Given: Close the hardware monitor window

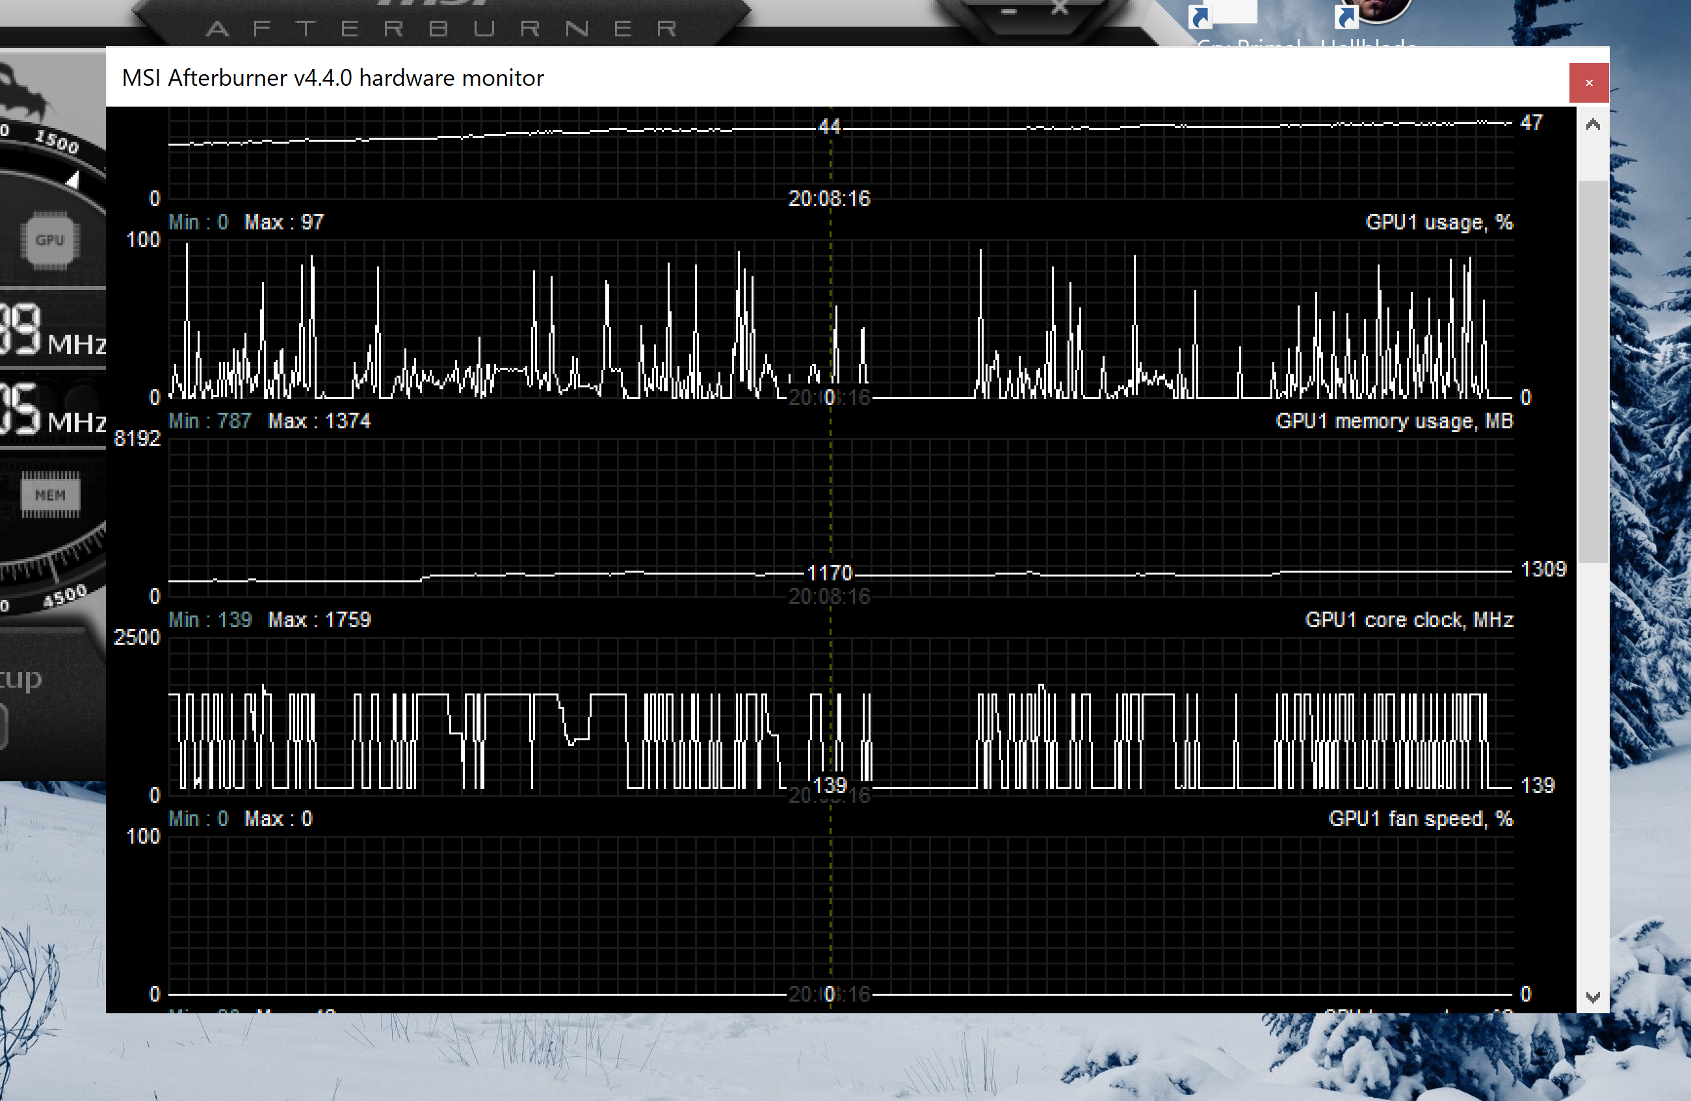Looking at the screenshot, I should (1589, 83).
